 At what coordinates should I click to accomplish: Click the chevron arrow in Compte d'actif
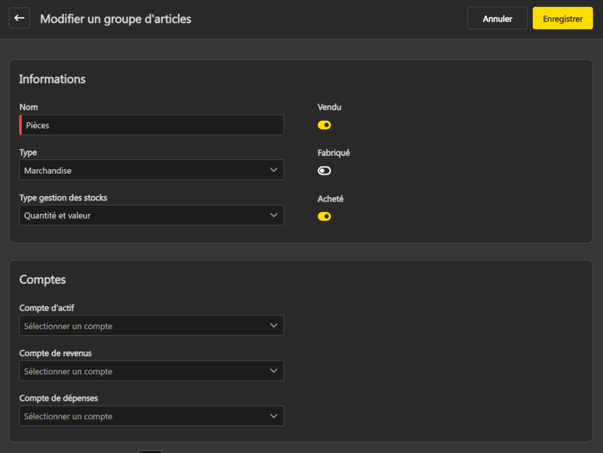pyautogui.click(x=273, y=325)
